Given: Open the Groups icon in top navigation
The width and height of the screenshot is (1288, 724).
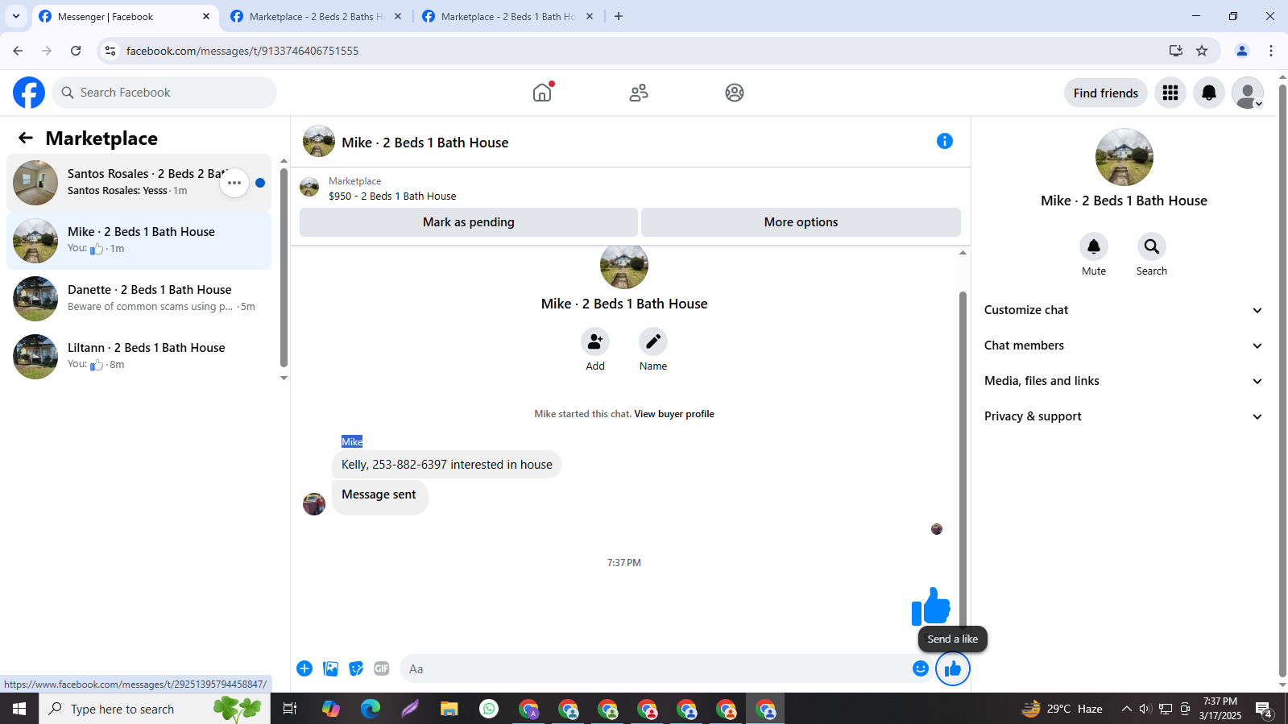Looking at the screenshot, I should click(x=735, y=93).
